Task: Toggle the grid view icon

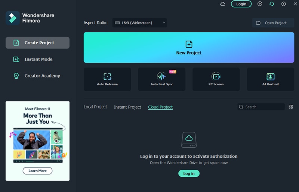Action: pos(291,107)
